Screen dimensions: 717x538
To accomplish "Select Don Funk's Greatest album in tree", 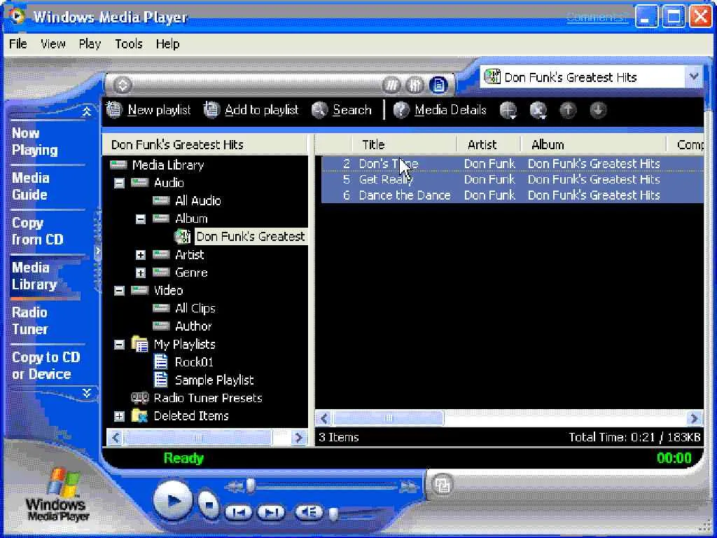I will coord(251,237).
